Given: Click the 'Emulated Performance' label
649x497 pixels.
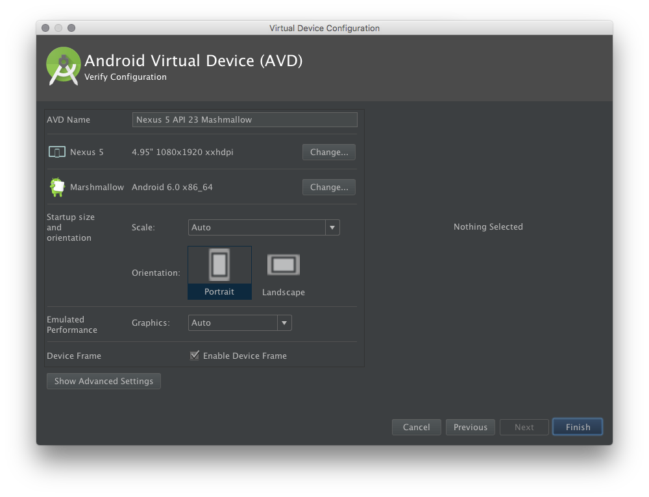Looking at the screenshot, I should coord(72,324).
